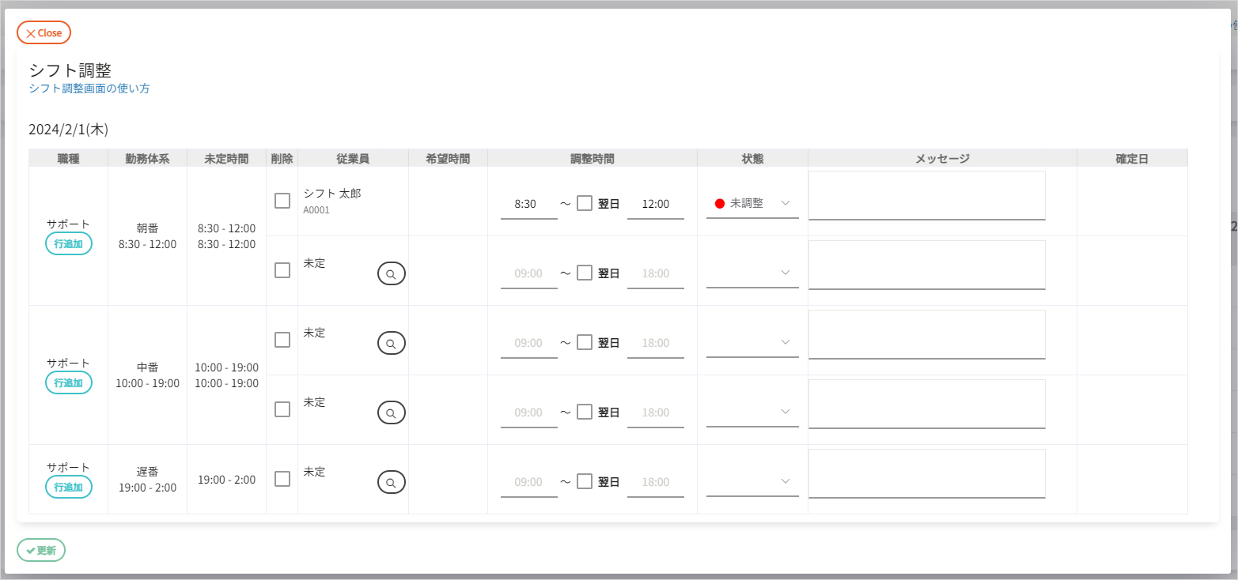Close the shift adjustment dialog
Image resolution: width=1238 pixels, height=580 pixels.
tap(44, 33)
